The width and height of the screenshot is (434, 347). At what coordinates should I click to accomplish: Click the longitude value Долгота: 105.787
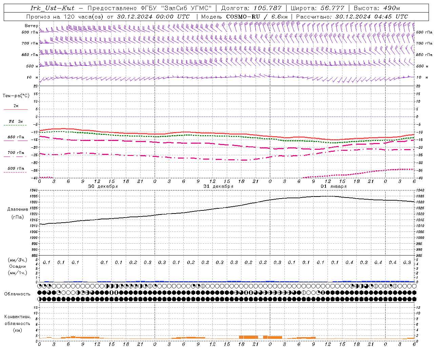pos(251,8)
